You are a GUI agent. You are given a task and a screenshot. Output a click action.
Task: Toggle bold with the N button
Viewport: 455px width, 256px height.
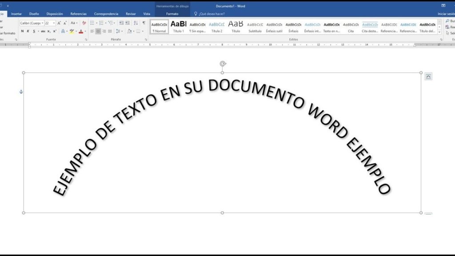click(x=22, y=31)
